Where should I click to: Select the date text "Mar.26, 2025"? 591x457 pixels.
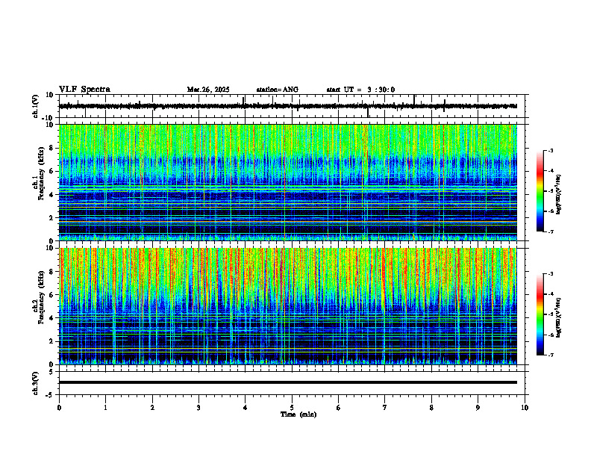click(208, 90)
